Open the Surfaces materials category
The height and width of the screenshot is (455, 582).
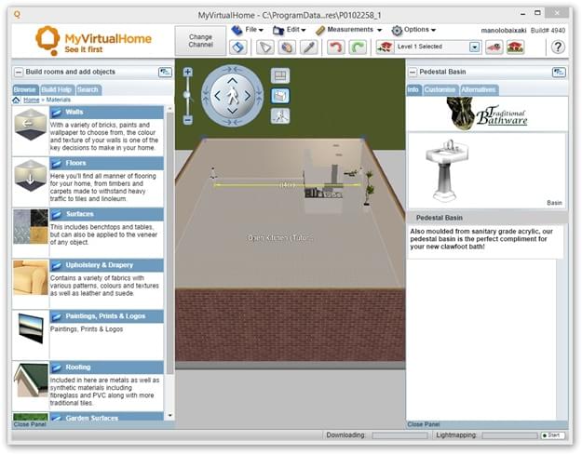(106, 214)
